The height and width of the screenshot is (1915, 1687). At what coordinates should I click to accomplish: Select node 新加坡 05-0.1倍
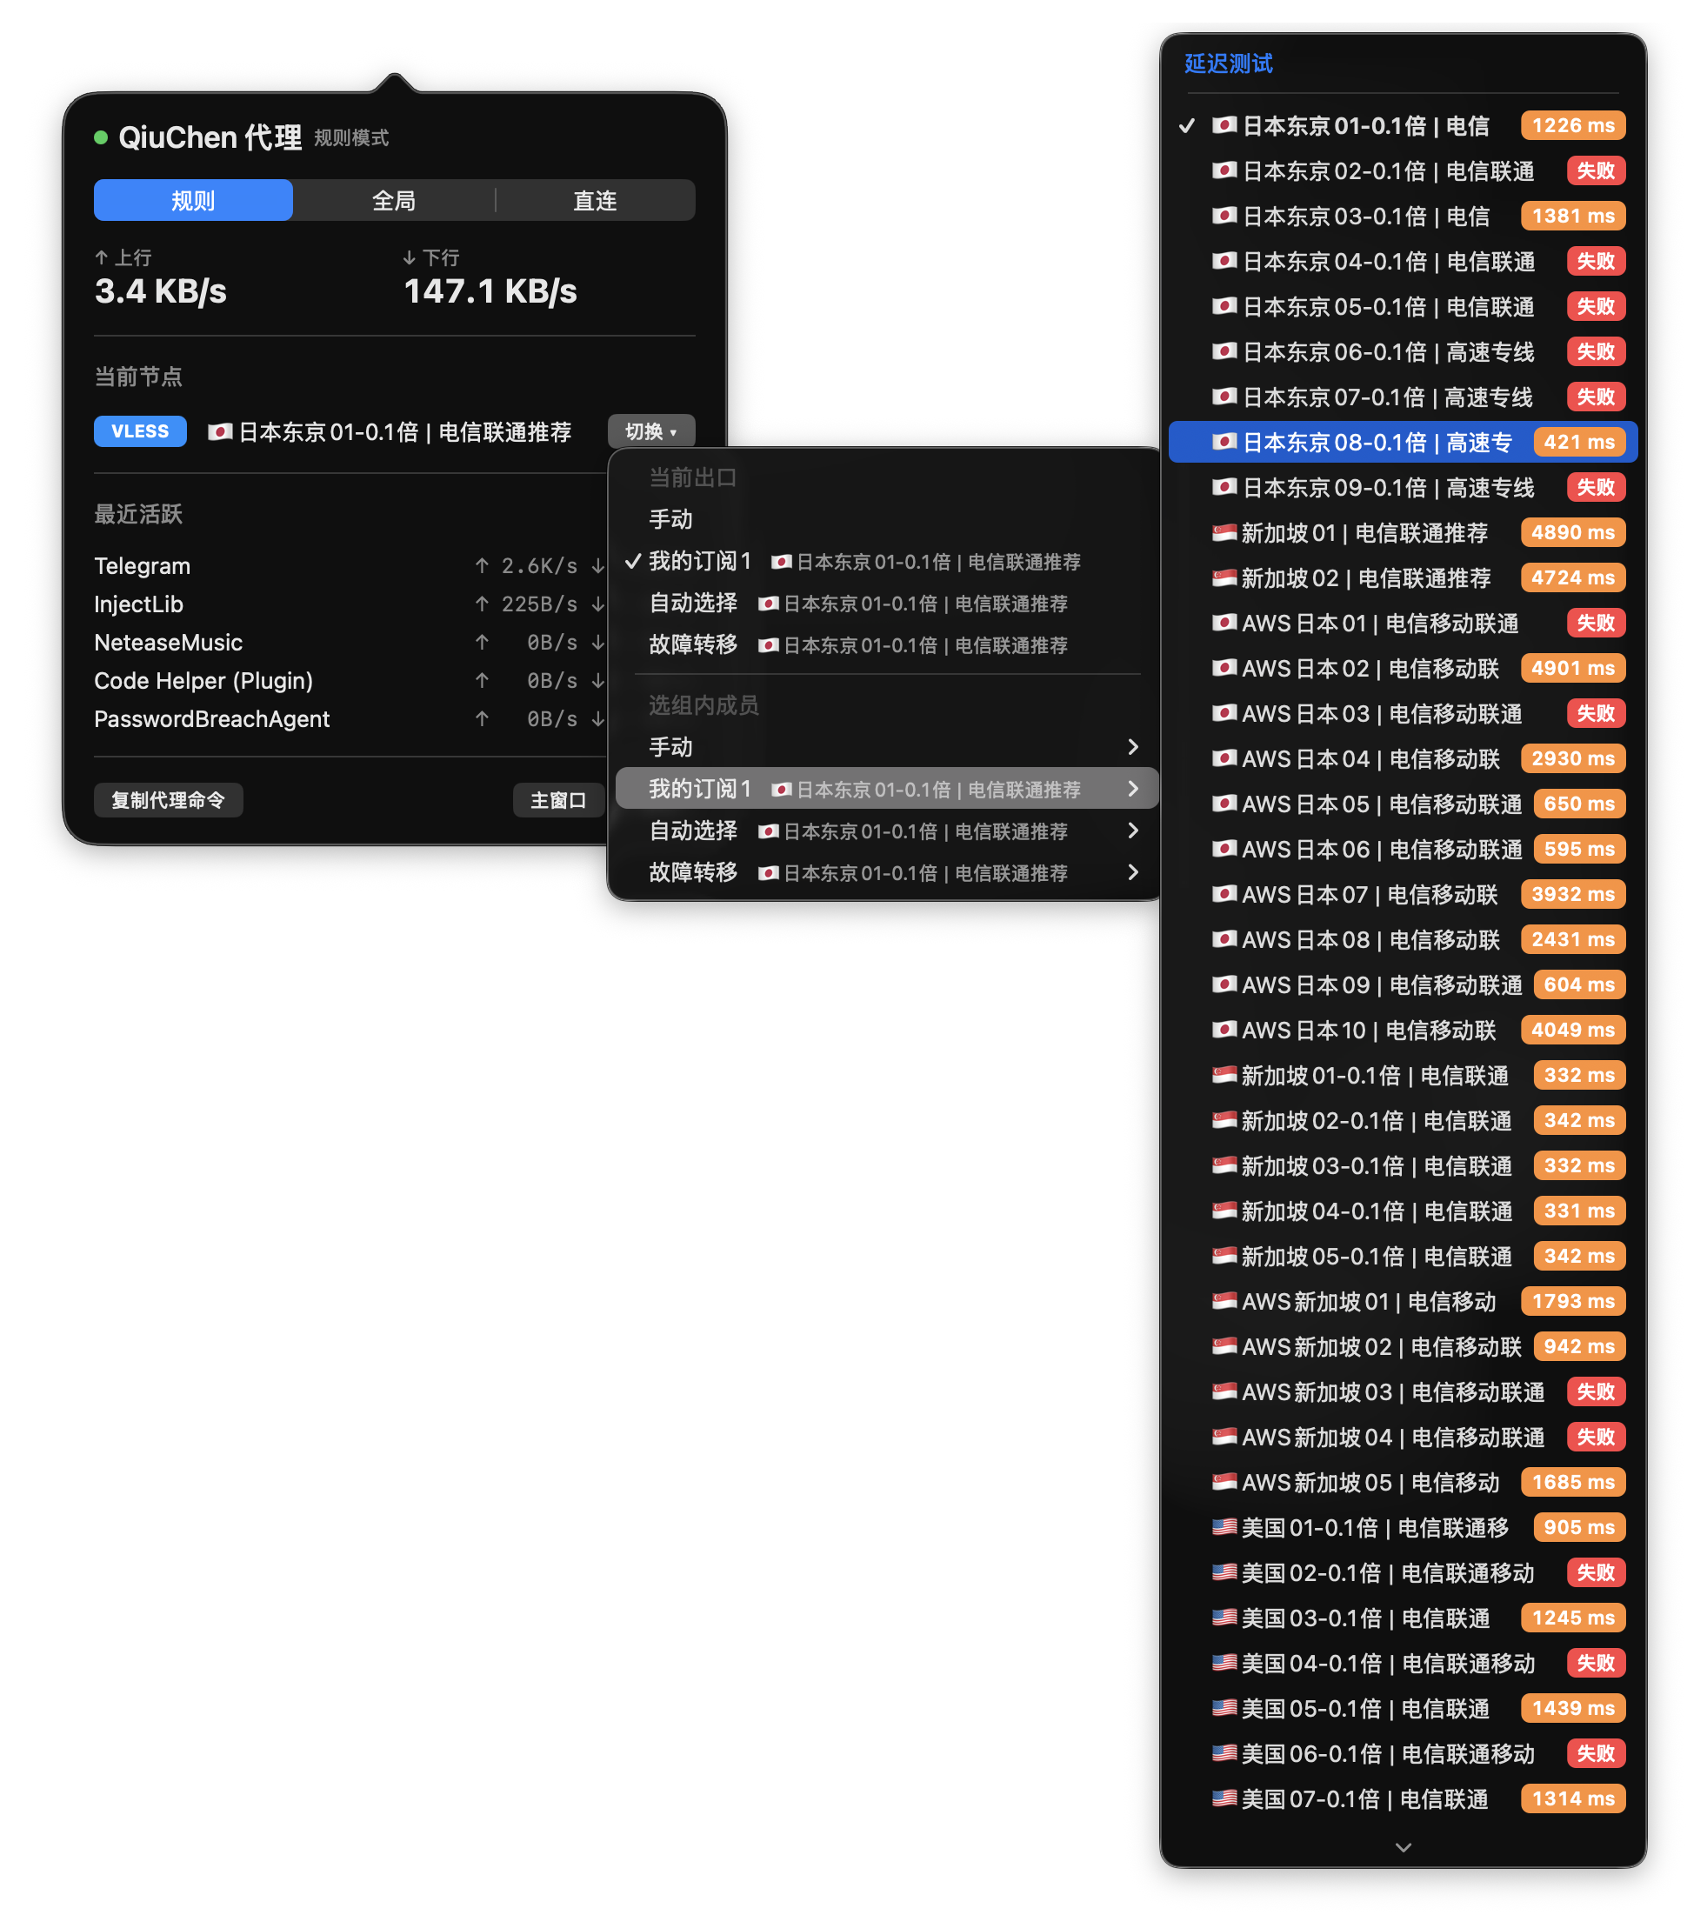[x=1404, y=1256]
